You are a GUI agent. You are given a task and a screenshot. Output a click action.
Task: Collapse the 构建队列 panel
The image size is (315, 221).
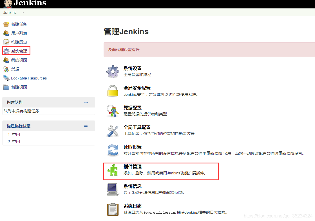click(x=86, y=102)
